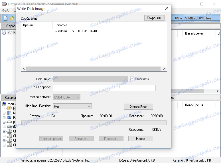221x163 pixels.
Task: Click the Каталог: 0 файла(ов) status text
Action: (192, 160)
